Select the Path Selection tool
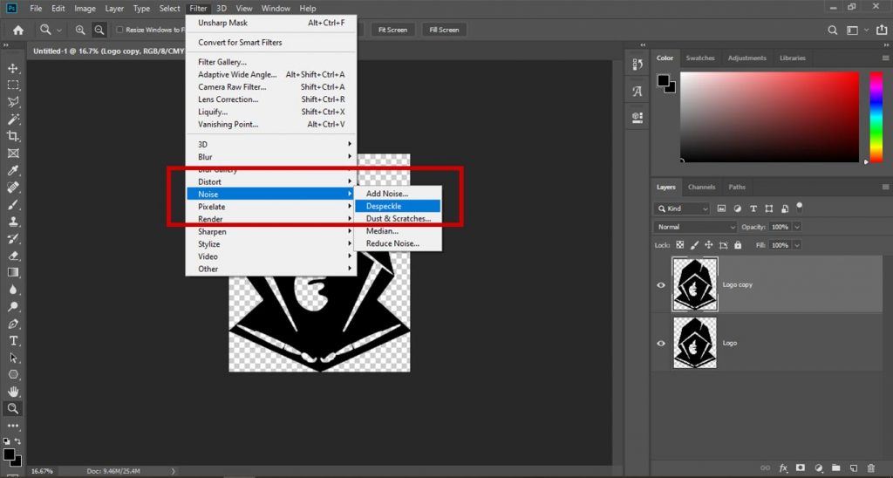Image resolution: width=893 pixels, height=478 pixels. pos(13,358)
